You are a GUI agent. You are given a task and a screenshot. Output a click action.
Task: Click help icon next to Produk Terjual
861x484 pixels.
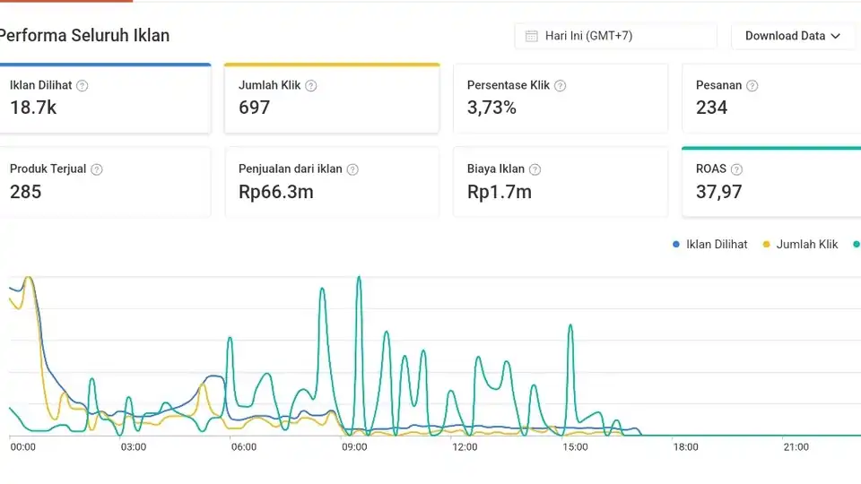click(x=97, y=169)
